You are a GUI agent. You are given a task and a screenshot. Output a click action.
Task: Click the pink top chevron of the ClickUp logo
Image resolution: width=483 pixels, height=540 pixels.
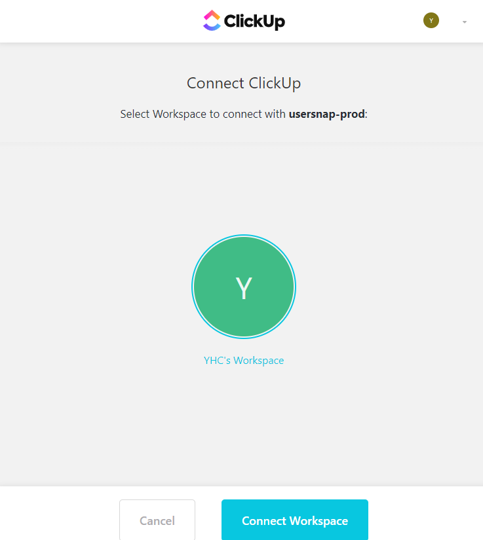click(x=212, y=14)
